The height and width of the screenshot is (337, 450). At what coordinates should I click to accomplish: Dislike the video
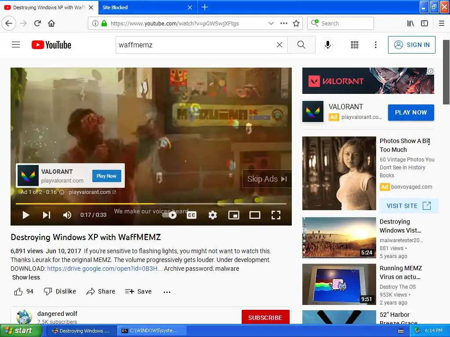coord(60,291)
